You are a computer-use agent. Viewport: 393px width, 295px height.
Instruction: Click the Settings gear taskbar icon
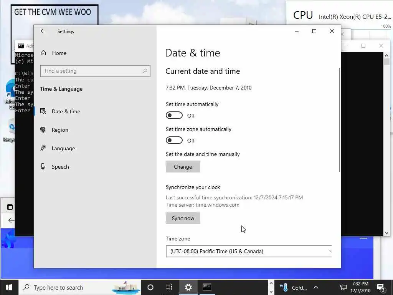pyautogui.click(x=188, y=287)
